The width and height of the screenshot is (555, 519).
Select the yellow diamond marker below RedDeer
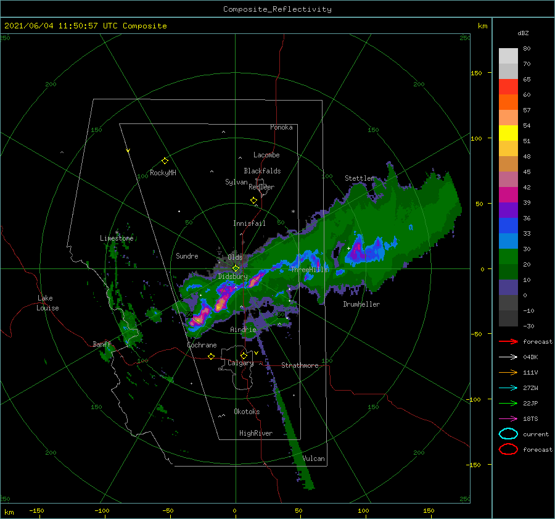(253, 201)
